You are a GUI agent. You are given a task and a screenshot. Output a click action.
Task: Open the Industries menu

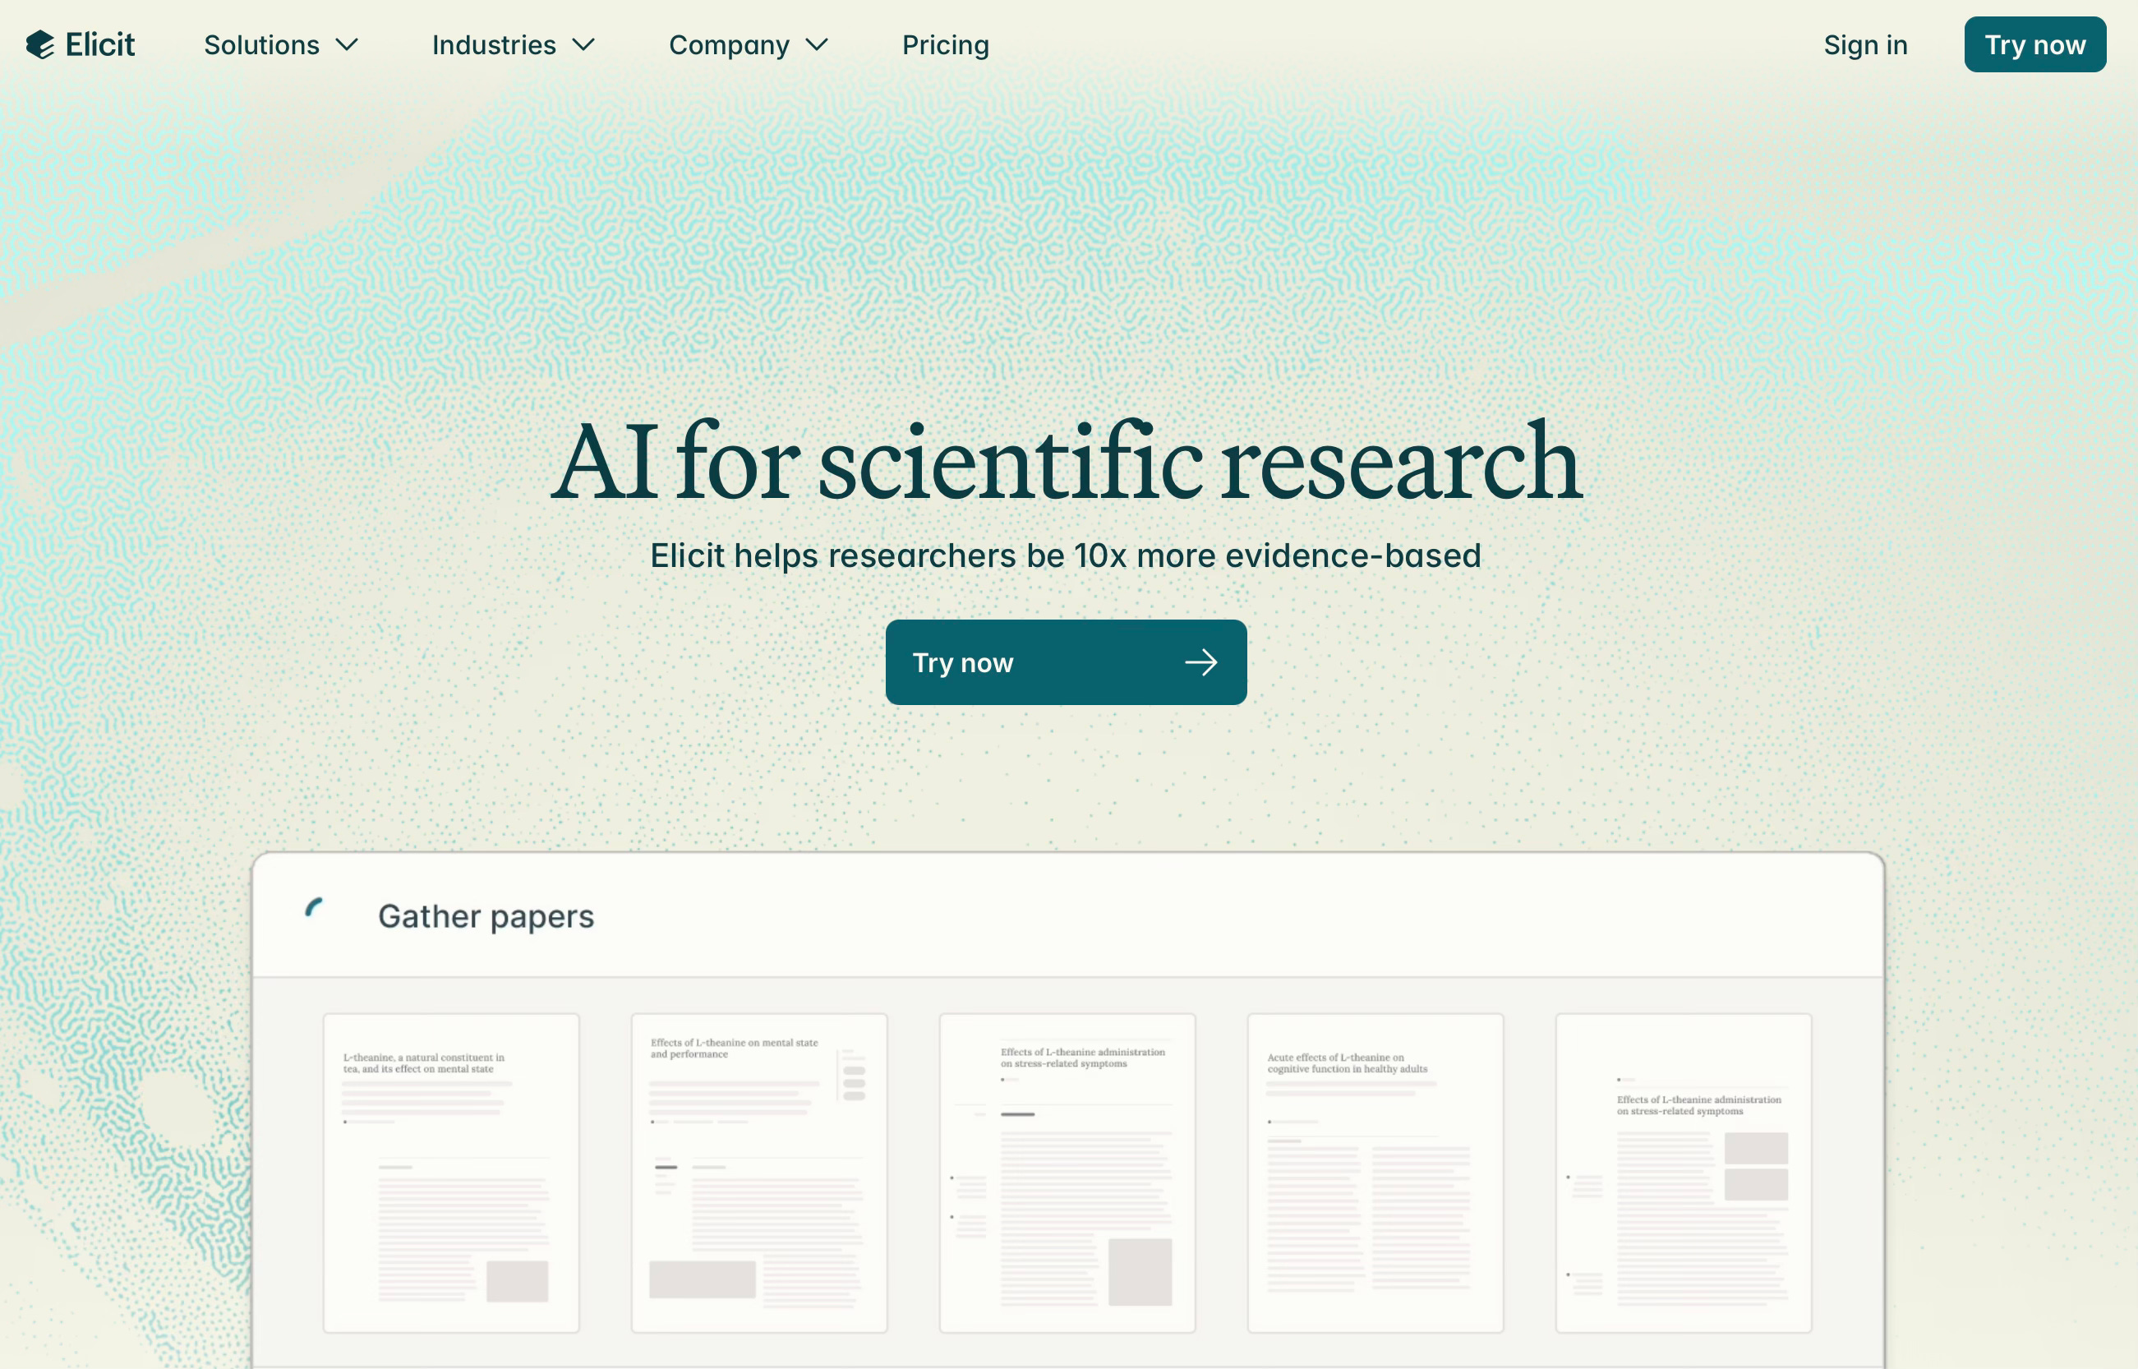493,44
